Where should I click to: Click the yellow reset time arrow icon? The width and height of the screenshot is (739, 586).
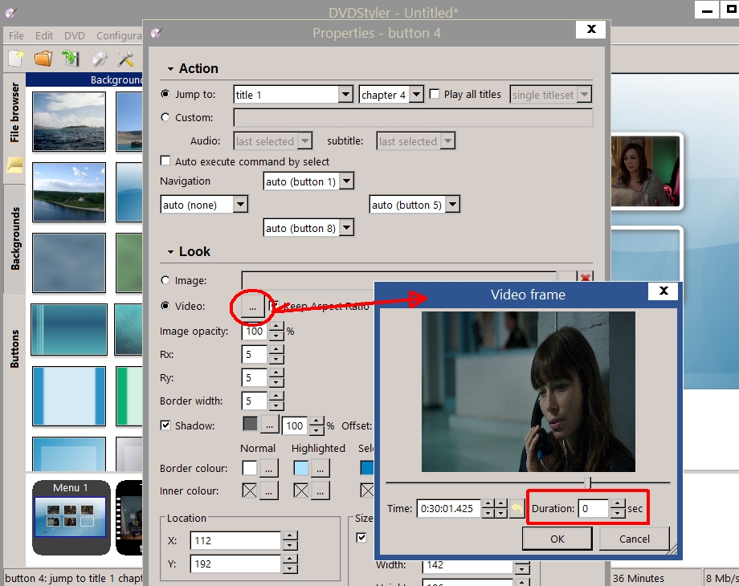pyautogui.click(x=517, y=508)
